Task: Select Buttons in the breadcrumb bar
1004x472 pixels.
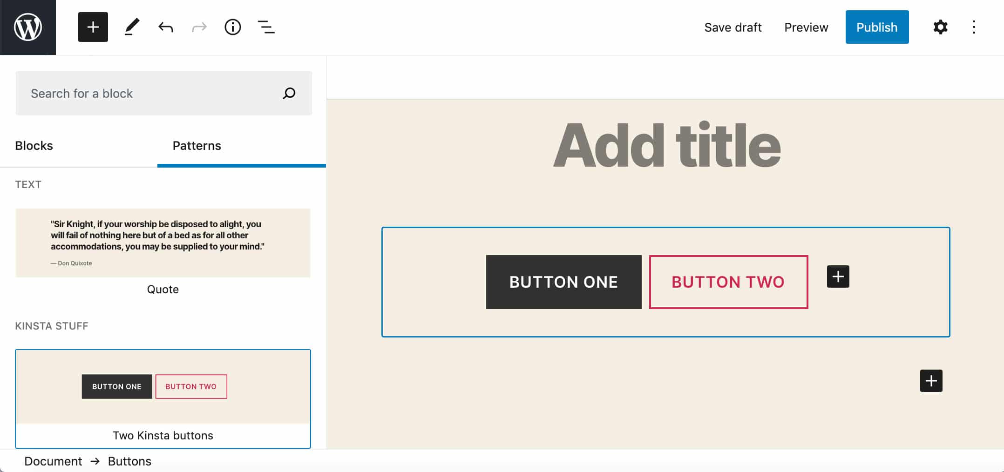Action: coord(129,461)
